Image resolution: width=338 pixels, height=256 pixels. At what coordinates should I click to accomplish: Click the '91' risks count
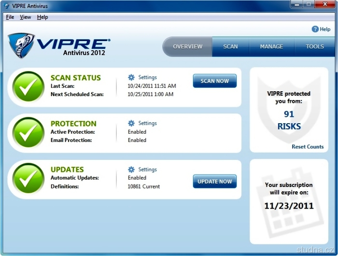point(289,114)
